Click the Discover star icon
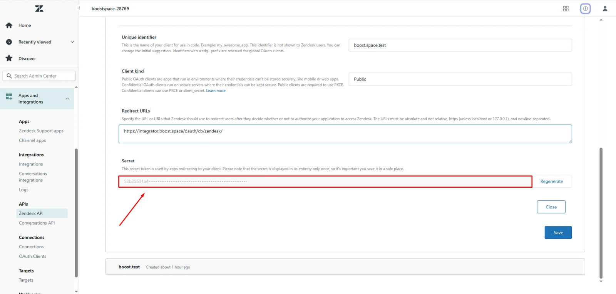 [x=9, y=58]
